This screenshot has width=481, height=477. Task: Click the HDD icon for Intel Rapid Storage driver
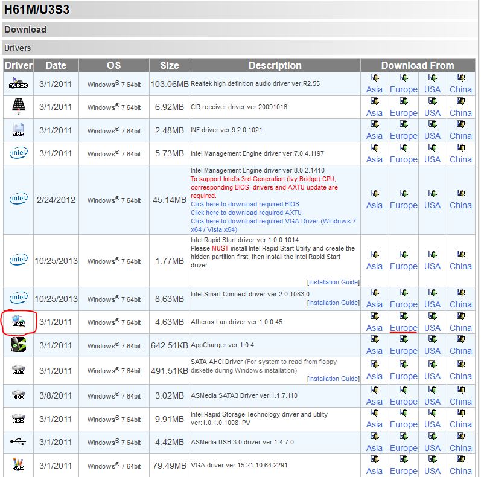18,418
